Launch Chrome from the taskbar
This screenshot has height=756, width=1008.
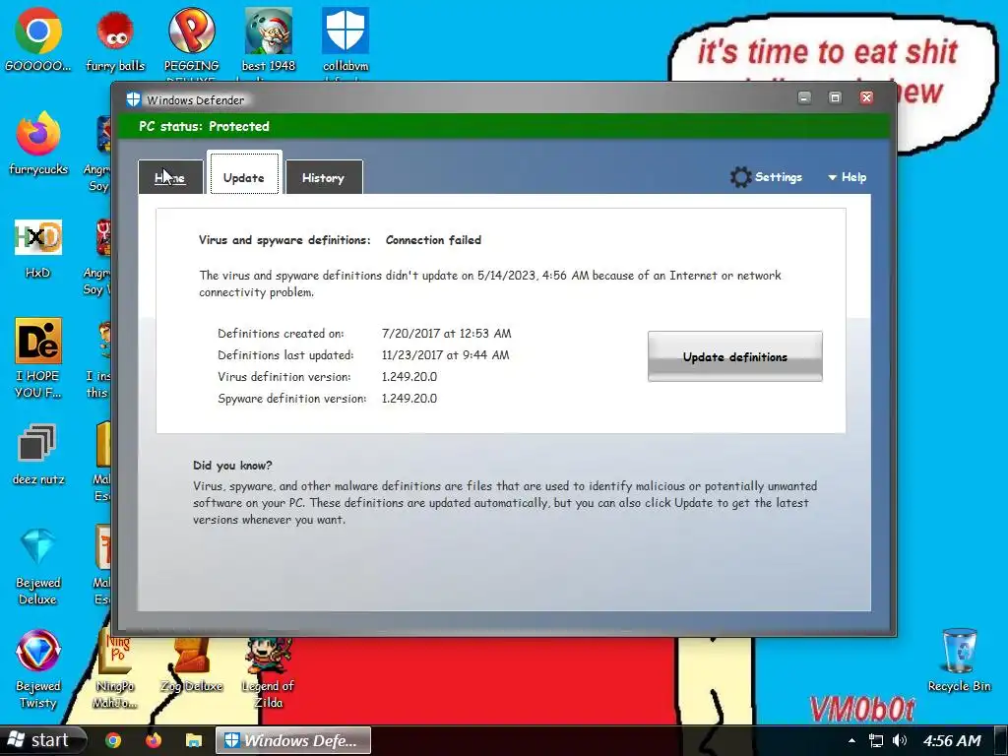113,740
